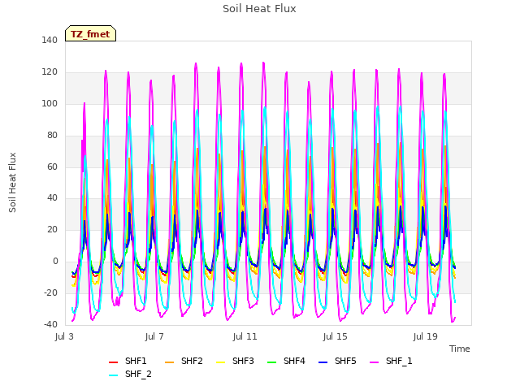520x390 pixels.
Task: Click the 140 y-axis tick label
Action: pos(50,40)
